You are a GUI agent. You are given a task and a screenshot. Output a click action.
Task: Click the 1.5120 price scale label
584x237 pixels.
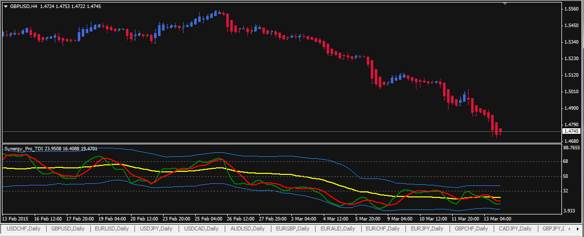pyautogui.click(x=571, y=75)
